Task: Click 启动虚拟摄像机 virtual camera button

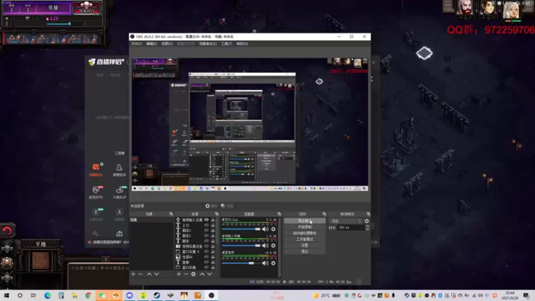Action: [x=304, y=233]
